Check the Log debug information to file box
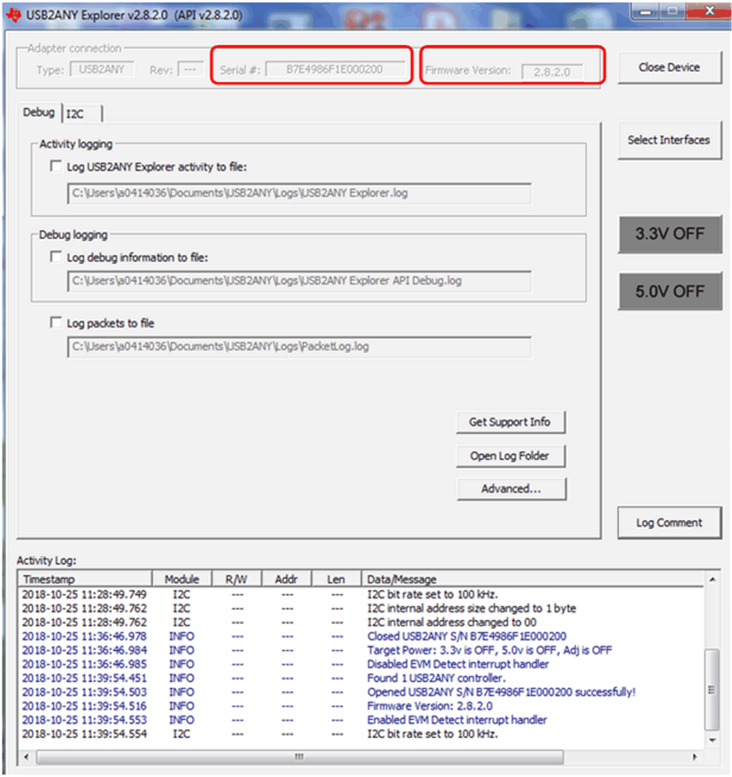Screen dimensions: 732x777 pyautogui.click(x=56, y=256)
